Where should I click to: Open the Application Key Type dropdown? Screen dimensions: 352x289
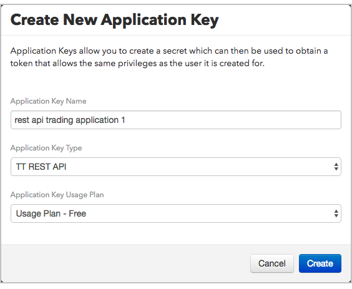pyautogui.click(x=176, y=167)
